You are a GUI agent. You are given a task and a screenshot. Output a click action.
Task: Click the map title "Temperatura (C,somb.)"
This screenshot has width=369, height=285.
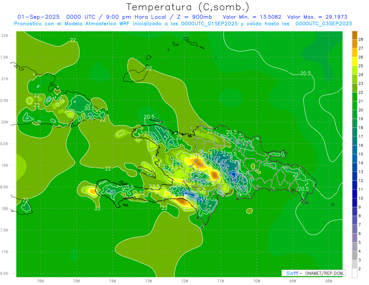tap(188, 7)
